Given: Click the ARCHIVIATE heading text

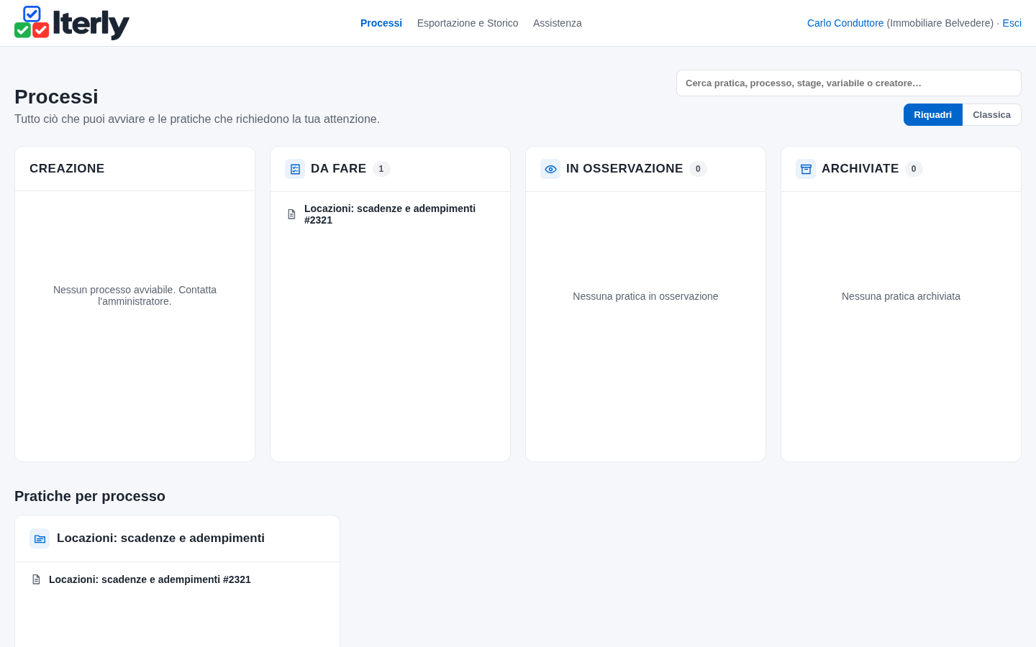Looking at the screenshot, I should click(x=860, y=168).
